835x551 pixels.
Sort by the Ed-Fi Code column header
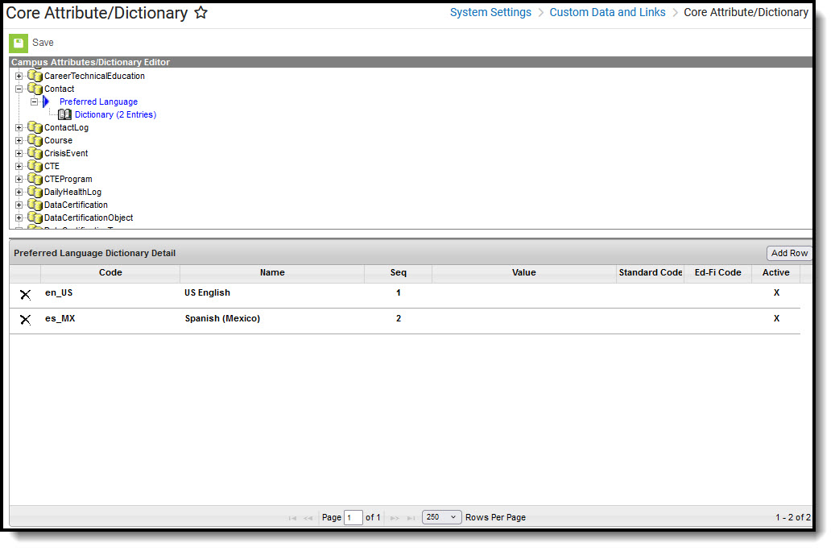tap(718, 273)
